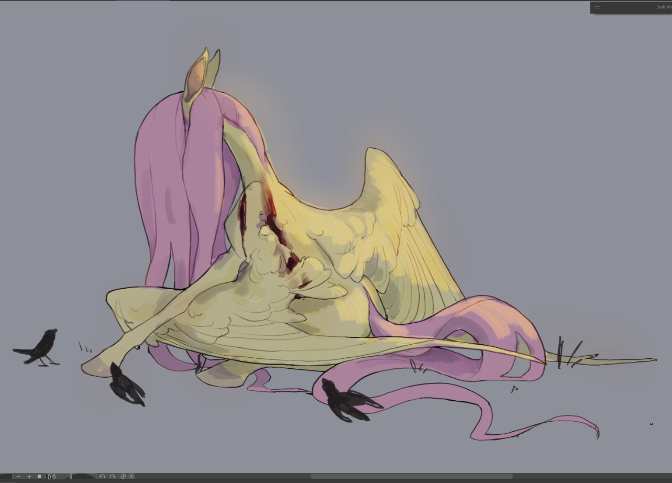The height and width of the screenshot is (483, 672).
Task: Click the rotation slider beside the angle field
Action: [83, 477]
